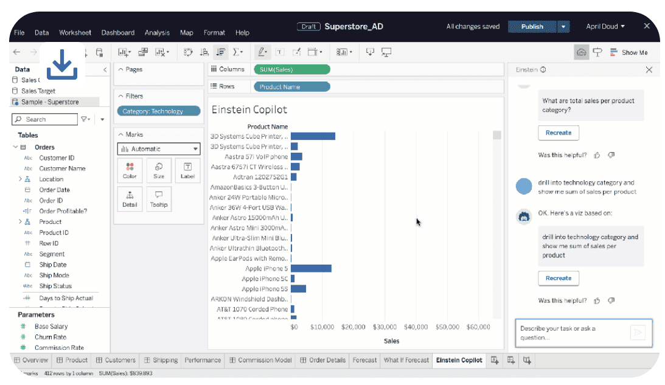Click the undo back arrow in toolbar
This screenshot has width=665, height=385.
coord(16,52)
